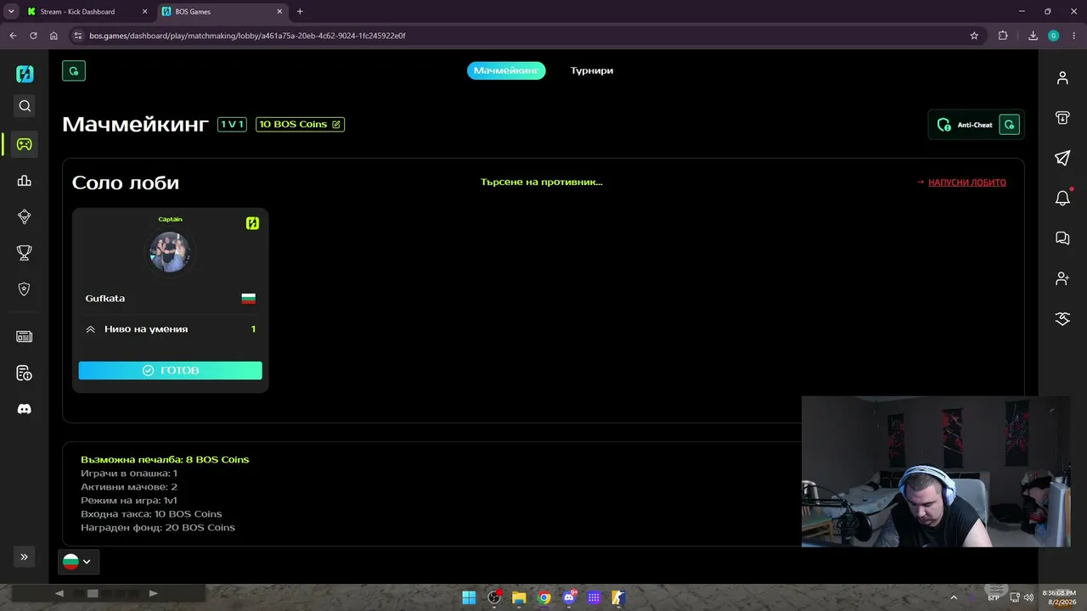Image resolution: width=1087 pixels, height=611 pixels.
Task: Open the handshake icon in right sidebar
Action: tap(1062, 319)
